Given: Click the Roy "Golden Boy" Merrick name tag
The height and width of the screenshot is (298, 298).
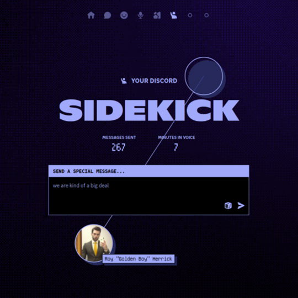Looking at the screenshot, I should (139, 259).
